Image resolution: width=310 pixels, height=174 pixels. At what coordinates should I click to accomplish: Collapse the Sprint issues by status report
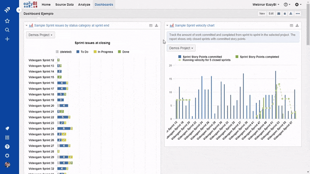(26, 26)
